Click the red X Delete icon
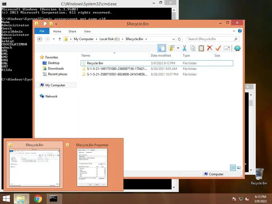The image size is (272, 204). tap(210, 48)
